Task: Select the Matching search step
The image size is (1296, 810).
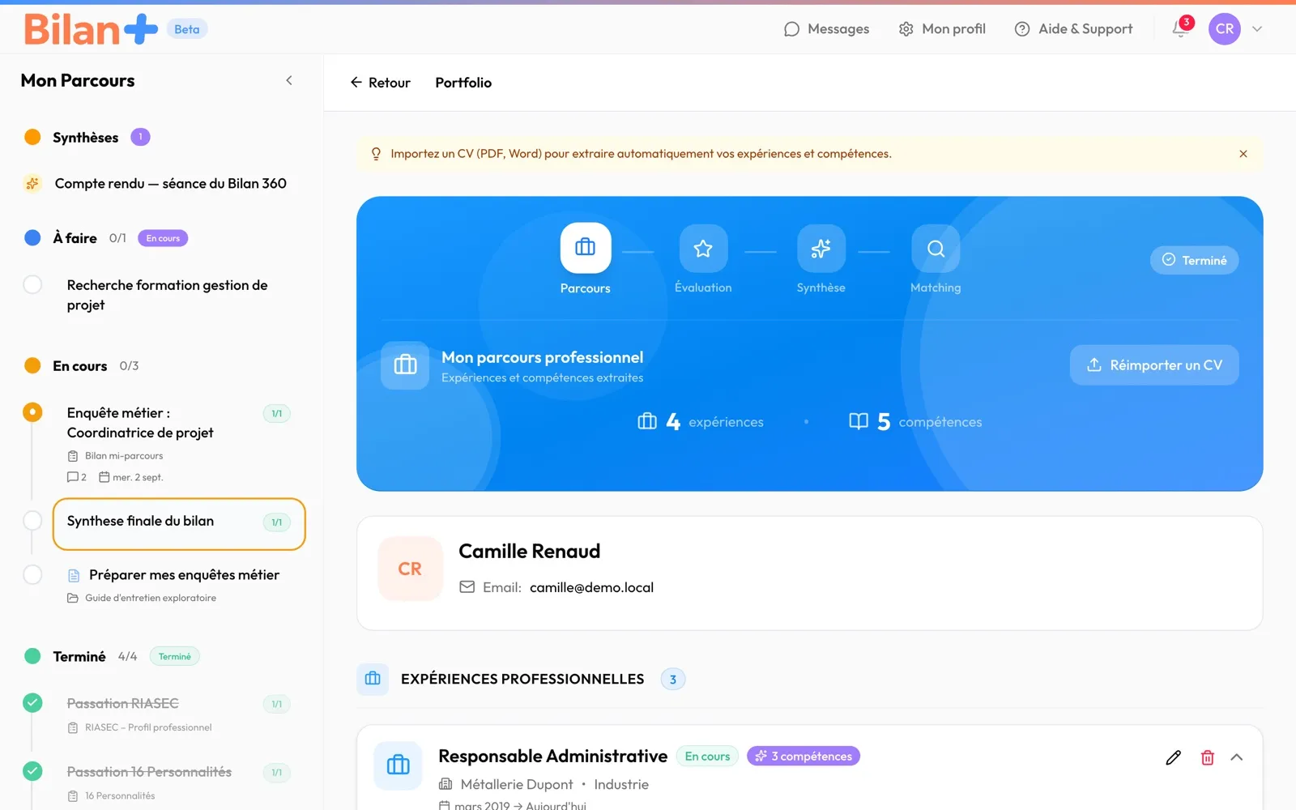Action: (x=936, y=249)
